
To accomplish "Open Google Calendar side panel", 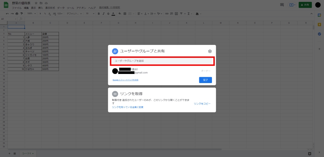I will (x=319, y=15).
